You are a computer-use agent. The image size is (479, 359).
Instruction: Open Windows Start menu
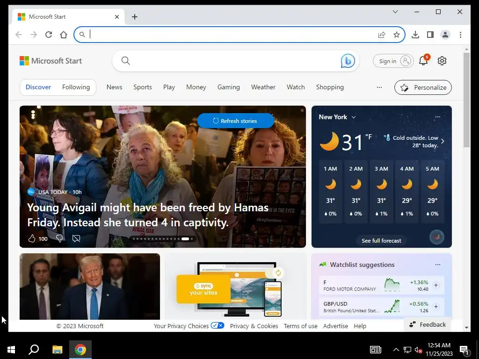[x=11, y=350]
